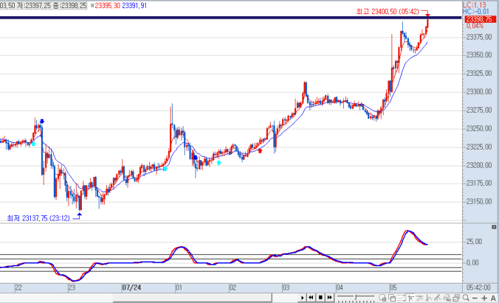The height and width of the screenshot is (303, 499).
Task: Click the 23275,00 price axis label
Action: 479,110
